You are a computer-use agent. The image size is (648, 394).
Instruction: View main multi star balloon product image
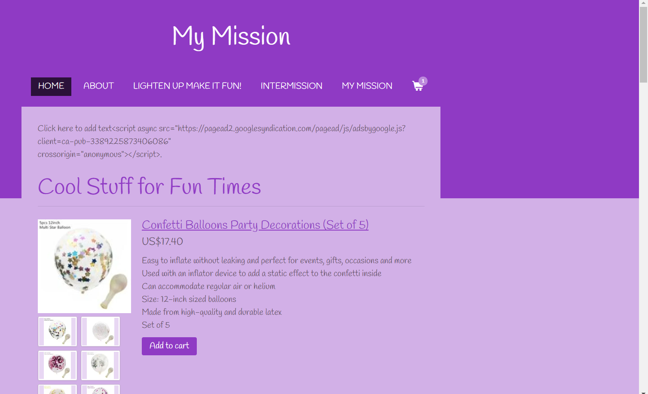pos(84,266)
